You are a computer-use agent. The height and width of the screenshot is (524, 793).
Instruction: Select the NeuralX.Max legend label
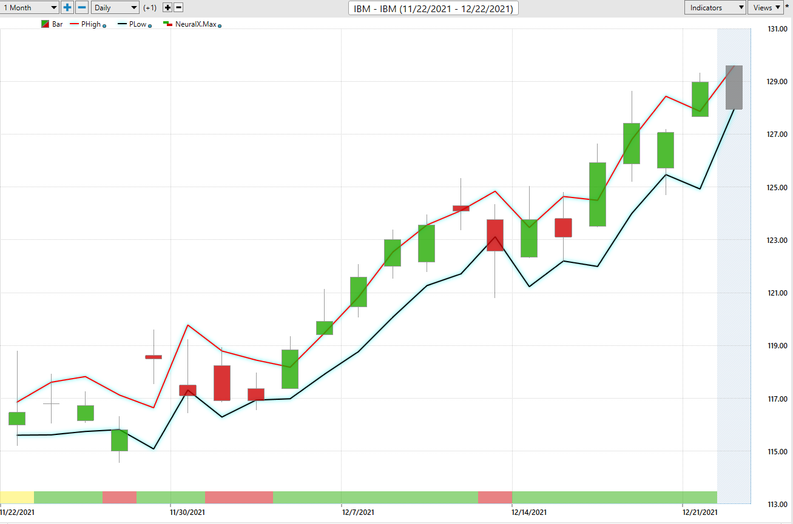195,25
